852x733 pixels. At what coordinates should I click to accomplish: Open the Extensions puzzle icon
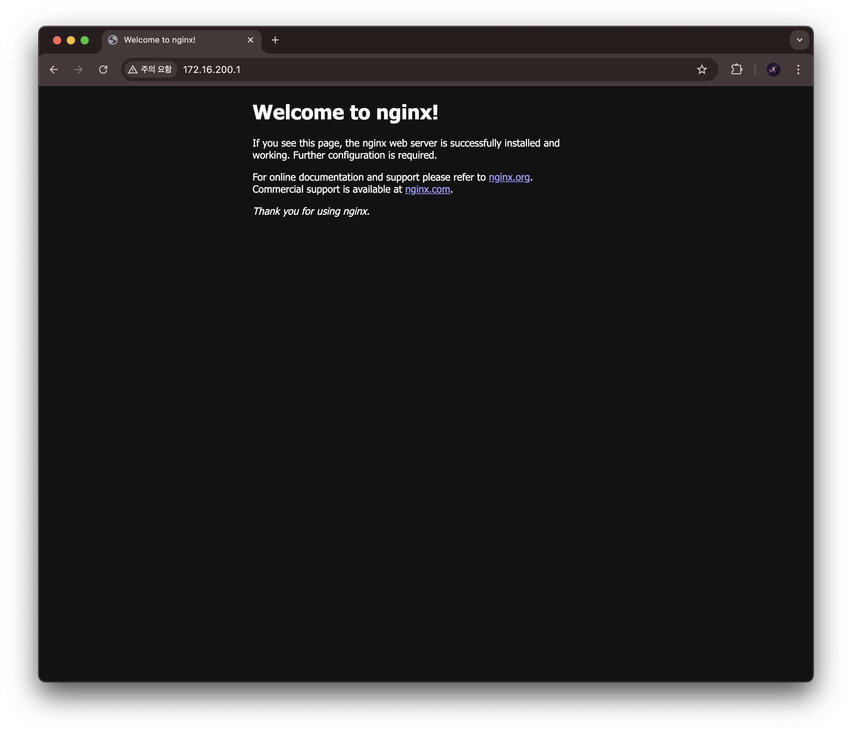[736, 70]
